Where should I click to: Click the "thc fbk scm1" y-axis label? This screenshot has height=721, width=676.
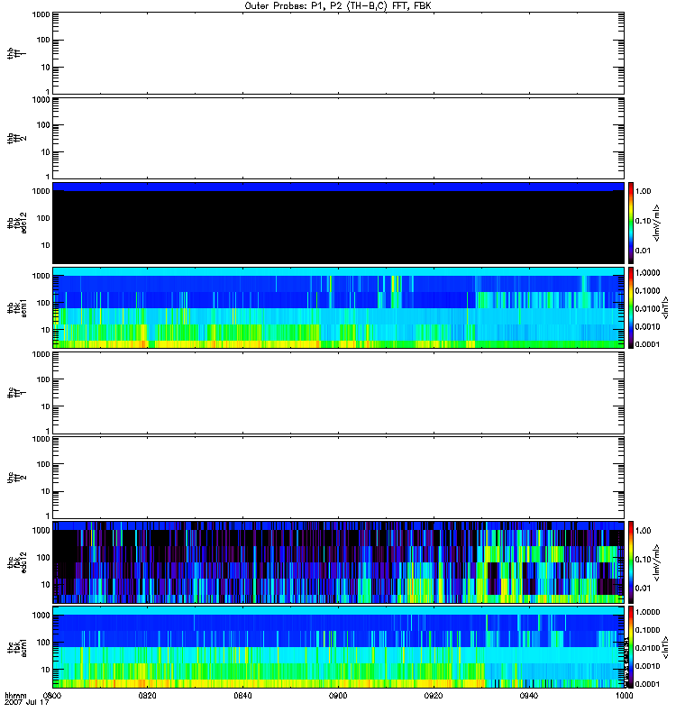16,647
